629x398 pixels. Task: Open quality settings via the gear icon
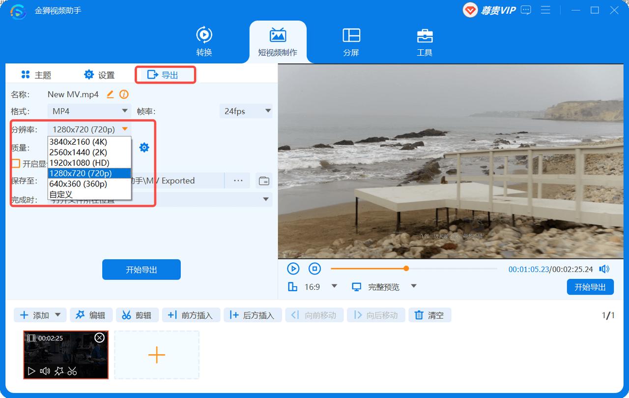coord(144,147)
